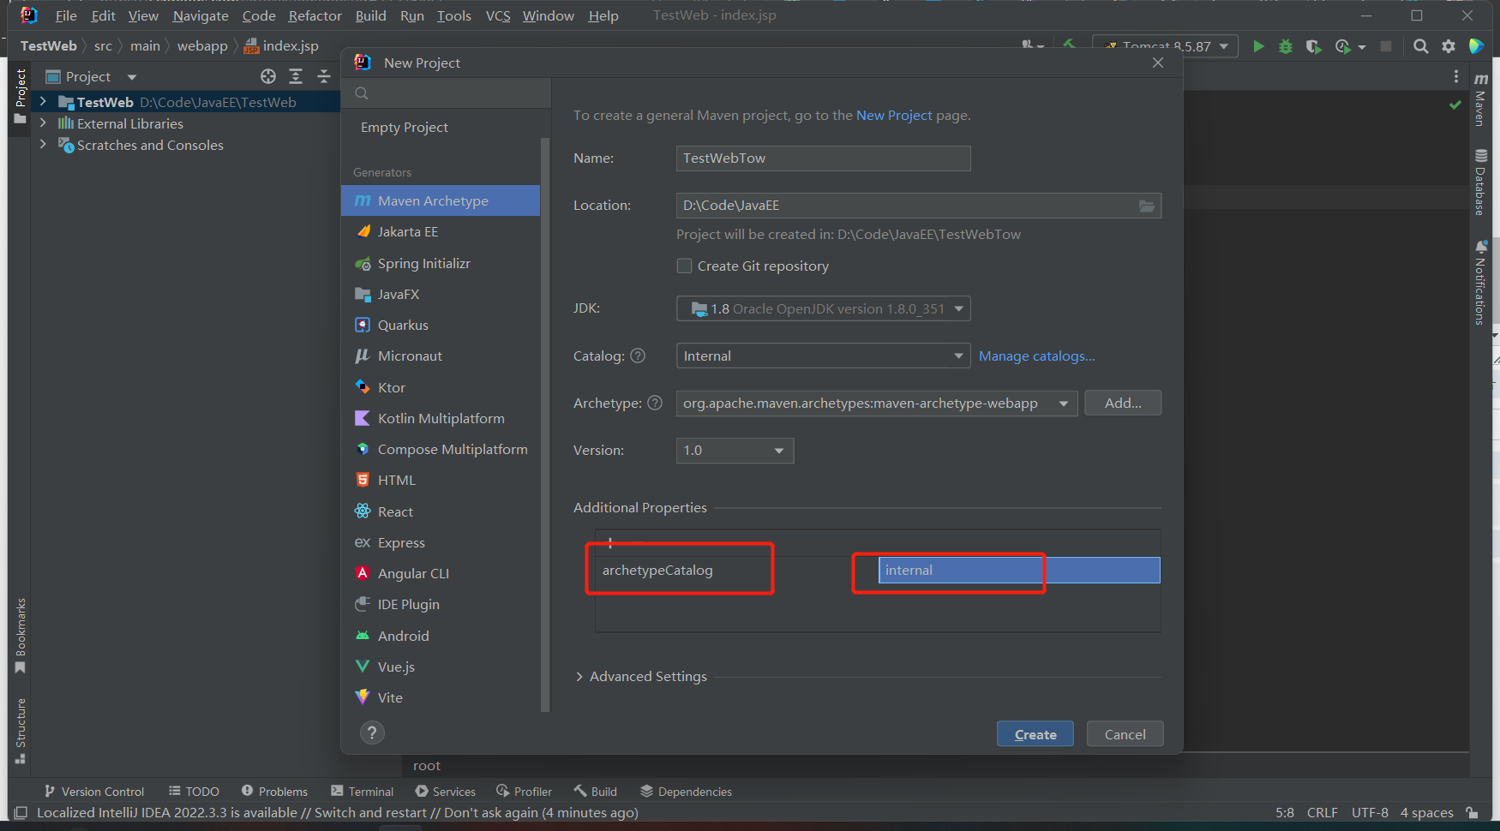Pick the React generator
This screenshot has height=831, width=1500.
(441, 511)
